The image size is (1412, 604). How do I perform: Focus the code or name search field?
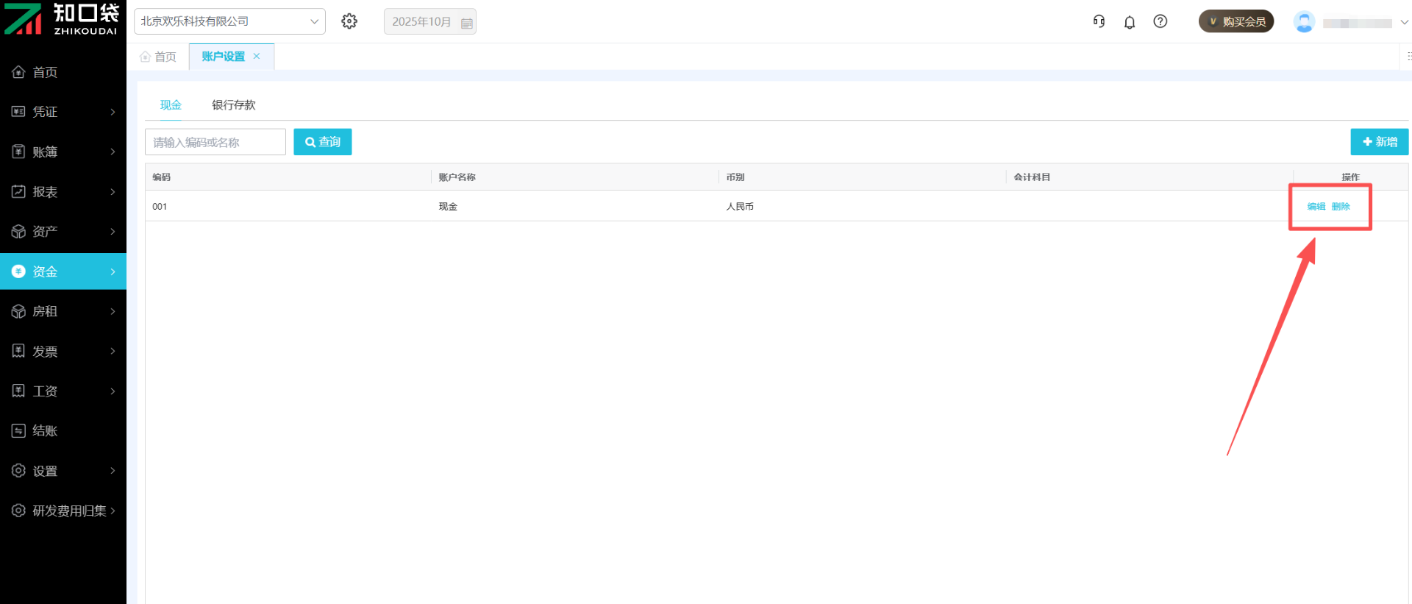pyautogui.click(x=215, y=142)
